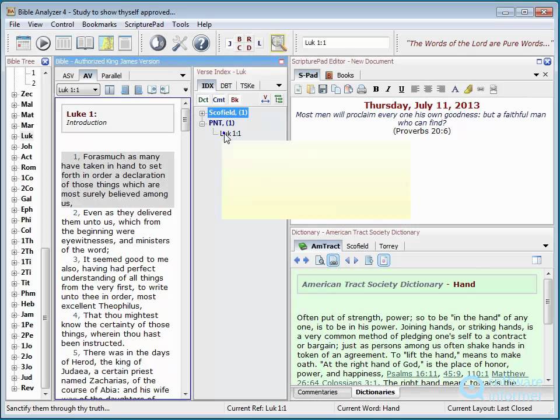Open the Psalms 16:11 link
The width and height of the screenshot is (560, 420).
tap(412, 373)
